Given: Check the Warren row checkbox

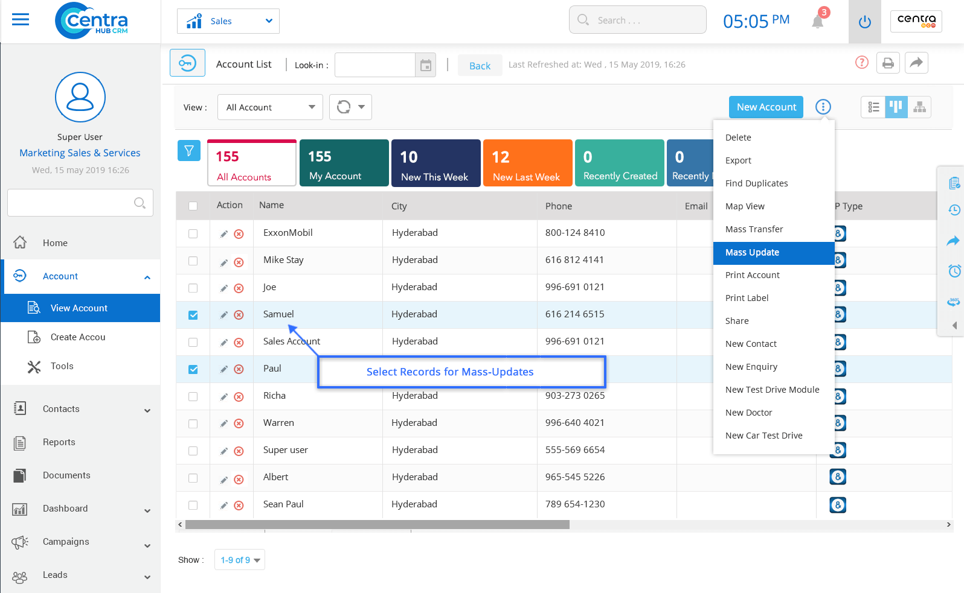Looking at the screenshot, I should click(x=193, y=423).
